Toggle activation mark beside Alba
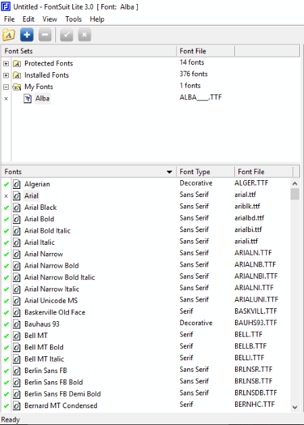Screen dimensions: 304x425 tap(6, 99)
